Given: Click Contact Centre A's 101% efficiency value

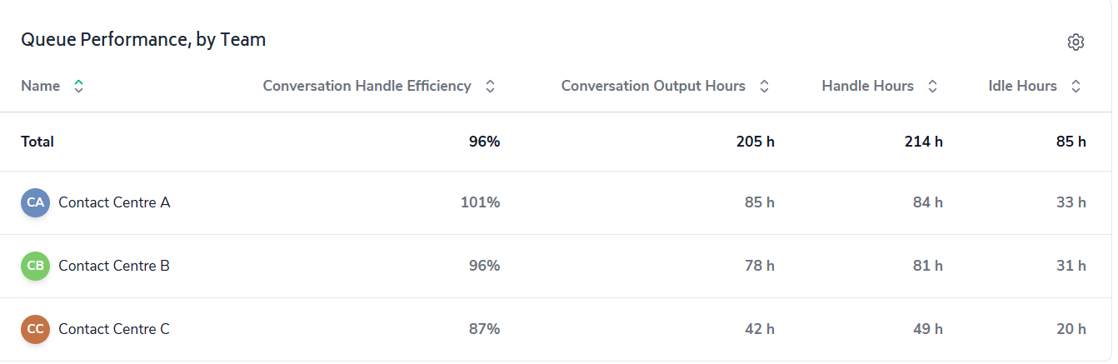Looking at the screenshot, I should [481, 202].
